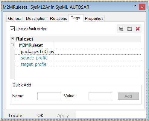This screenshot has height=121, width=149.
Task: Click the Quick Add Name field
Action: point(49,96)
